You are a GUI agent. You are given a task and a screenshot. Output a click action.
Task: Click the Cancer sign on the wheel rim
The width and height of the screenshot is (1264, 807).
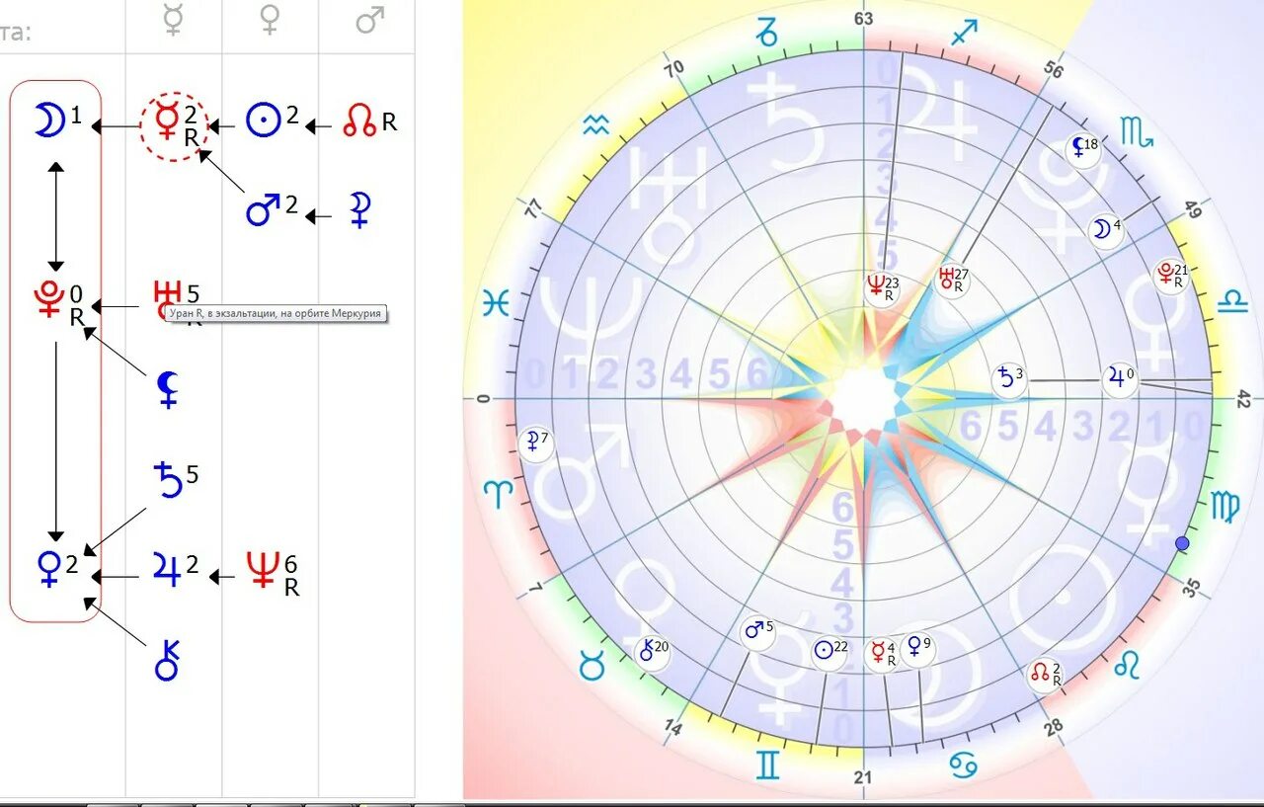962,763
